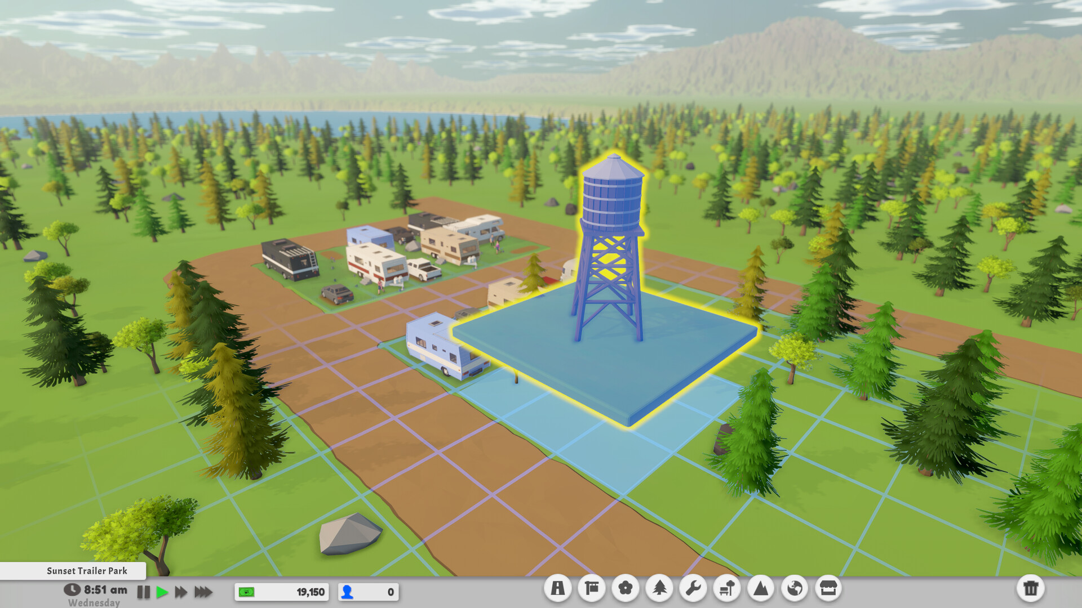Viewport: 1082px width, 608px height.
Task: Select the delete trash can tool
Action: pyautogui.click(x=1032, y=588)
